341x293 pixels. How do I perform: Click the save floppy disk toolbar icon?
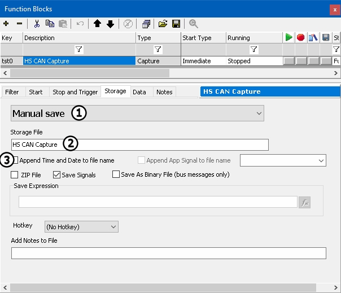[176, 24]
